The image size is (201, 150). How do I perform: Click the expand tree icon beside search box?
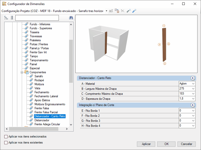point(6,18)
